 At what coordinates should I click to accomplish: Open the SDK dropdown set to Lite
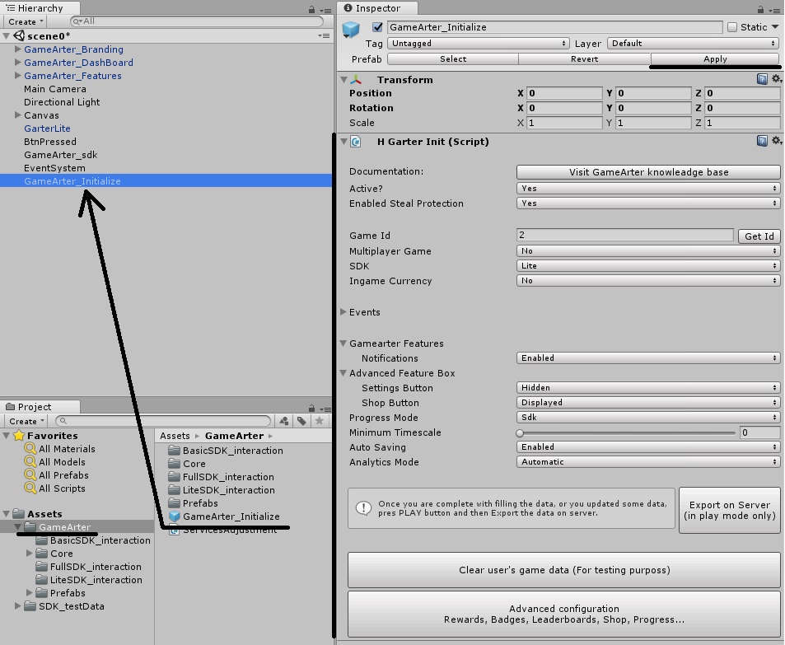click(647, 266)
